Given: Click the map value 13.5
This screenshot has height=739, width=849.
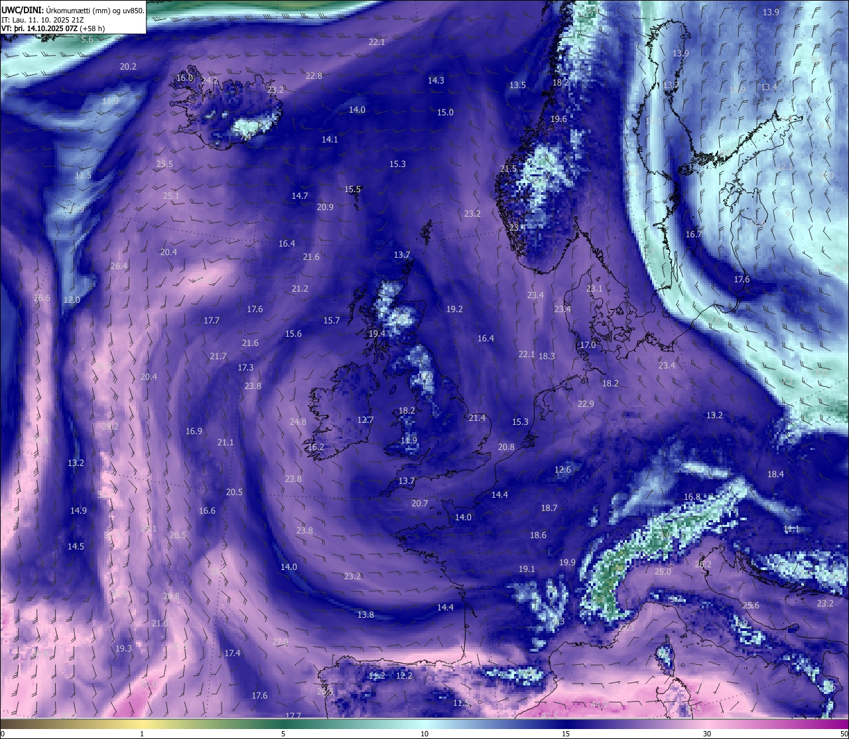Looking at the screenshot, I should tap(517, 85).
